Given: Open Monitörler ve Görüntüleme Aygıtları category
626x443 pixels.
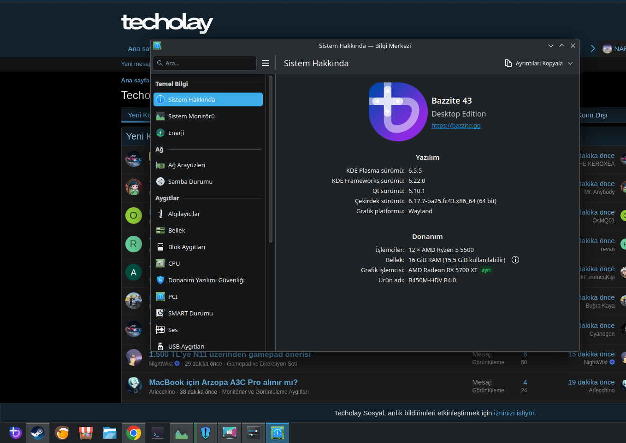Looking at the screenshot, I should point(266,392).
